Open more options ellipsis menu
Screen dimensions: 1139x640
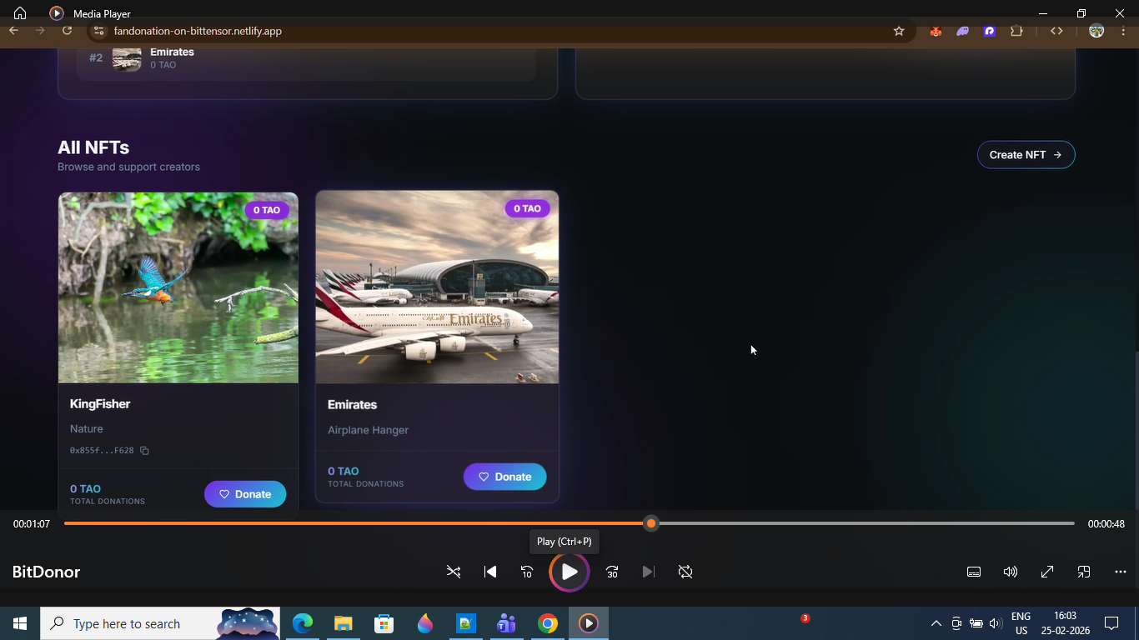point(1120,572)
